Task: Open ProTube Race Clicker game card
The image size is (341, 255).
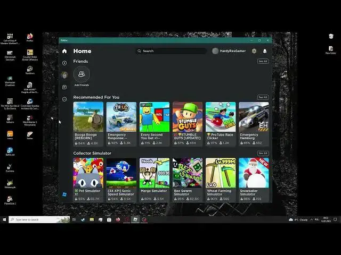Action: point(221,124)
